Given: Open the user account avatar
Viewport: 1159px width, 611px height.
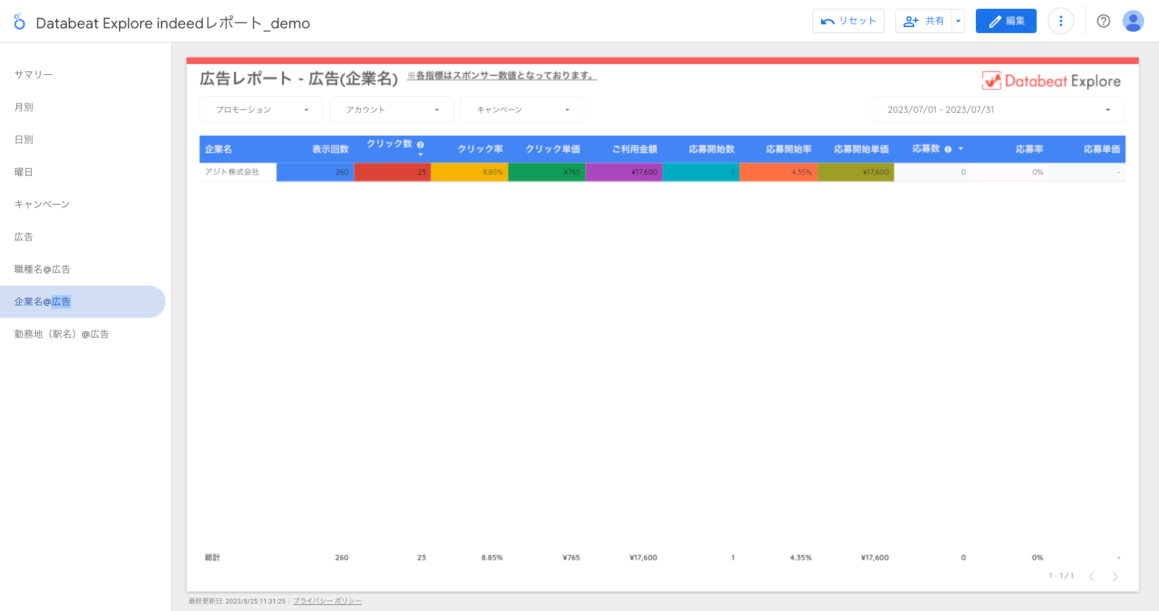Looking at the screenshot, I should [x=1133, y=22].
